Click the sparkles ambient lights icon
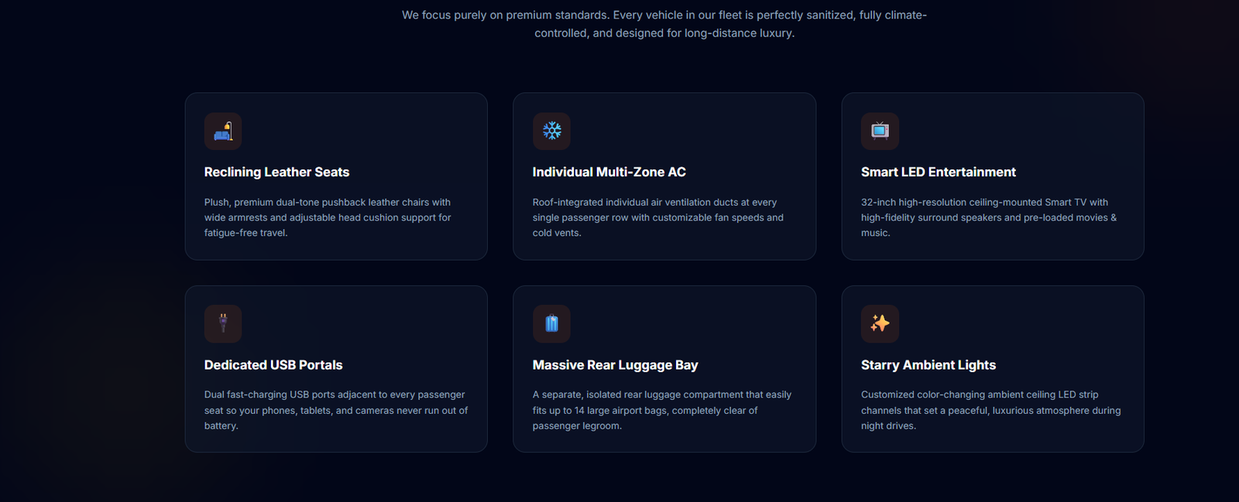The image size is (1239, 502). pyautogui.click(x=880, y=323)
